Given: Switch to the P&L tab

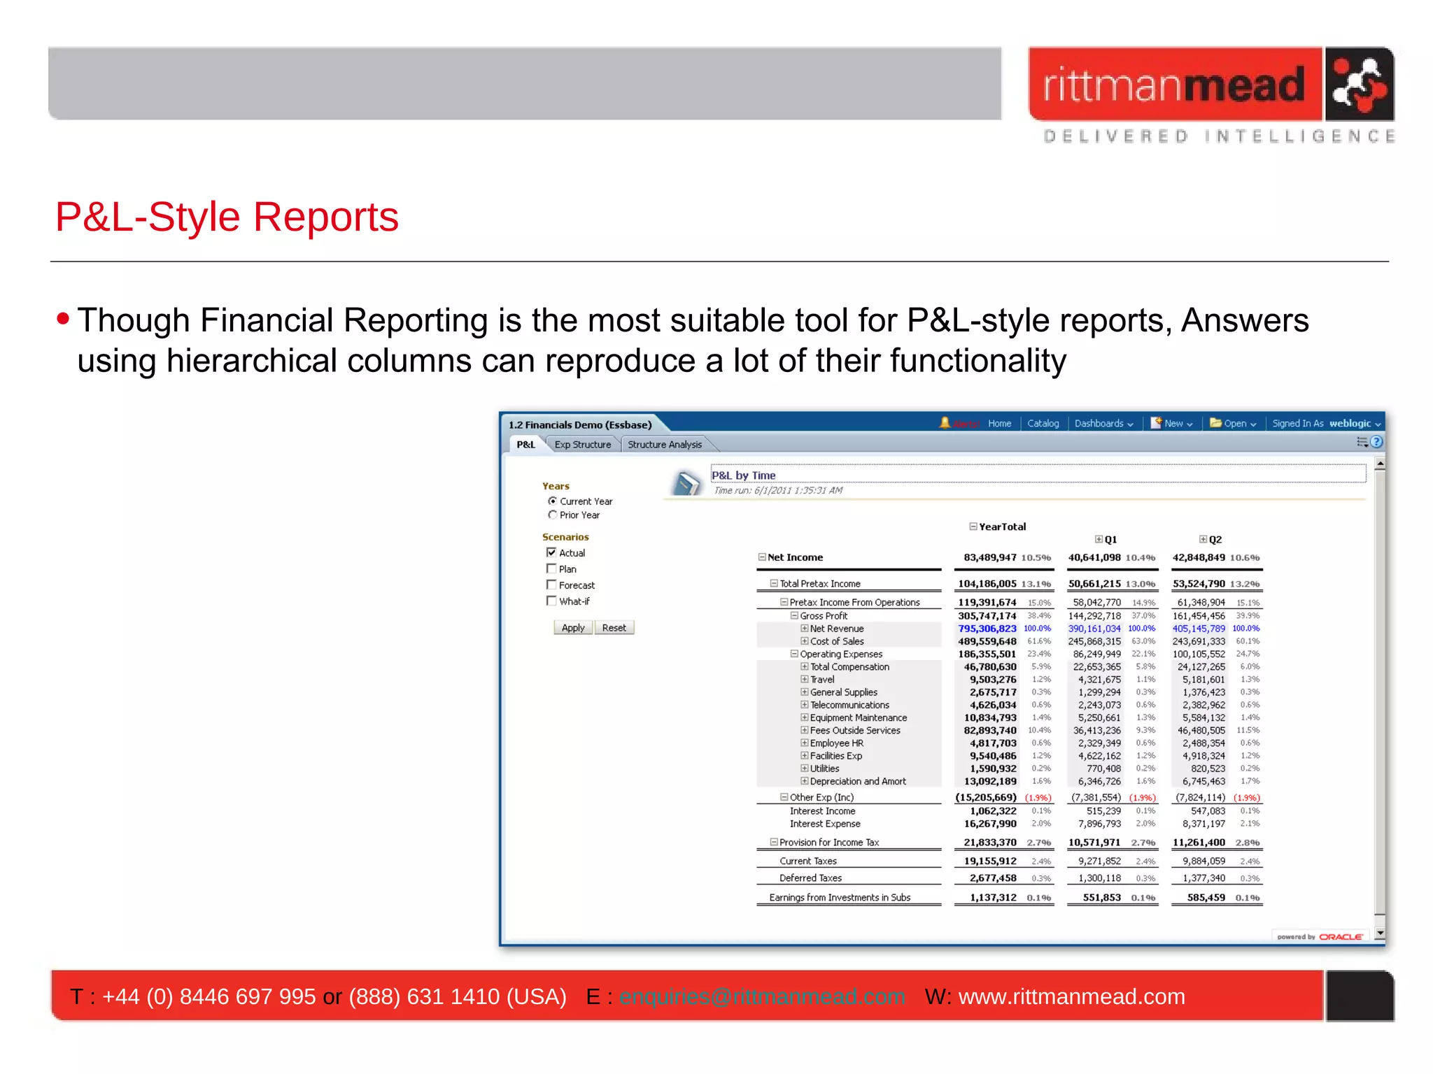Looking at the screenshot, I should coord(525,445).
